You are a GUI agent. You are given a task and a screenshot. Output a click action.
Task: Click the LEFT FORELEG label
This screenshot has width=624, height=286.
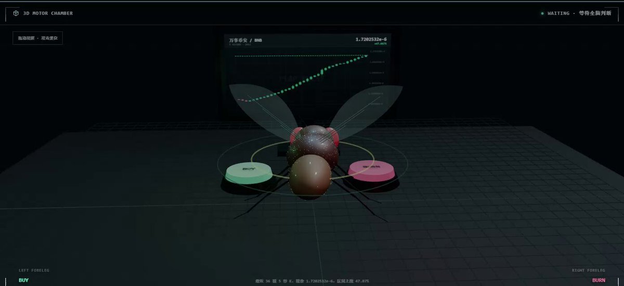(34, 270)
